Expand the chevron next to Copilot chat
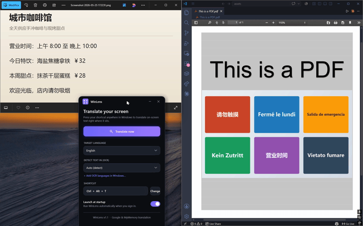363x226 pixels. pos(299,4)
